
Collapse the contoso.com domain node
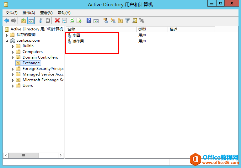[x=7, y=41]
